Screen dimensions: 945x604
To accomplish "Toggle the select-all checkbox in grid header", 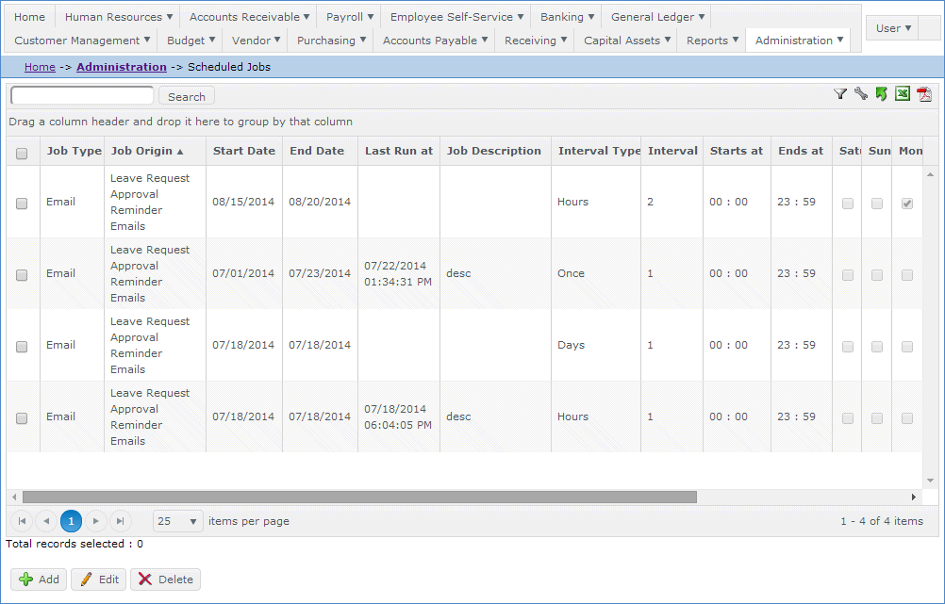I will [22, 153].
